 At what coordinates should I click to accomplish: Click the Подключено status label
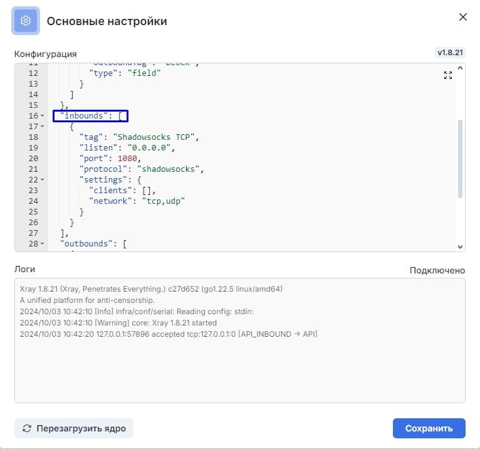click(437, 270)
